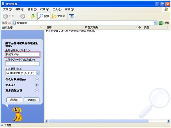Open the 文件(F) menu
Screen dimensions: 171x128
(7, 9)
